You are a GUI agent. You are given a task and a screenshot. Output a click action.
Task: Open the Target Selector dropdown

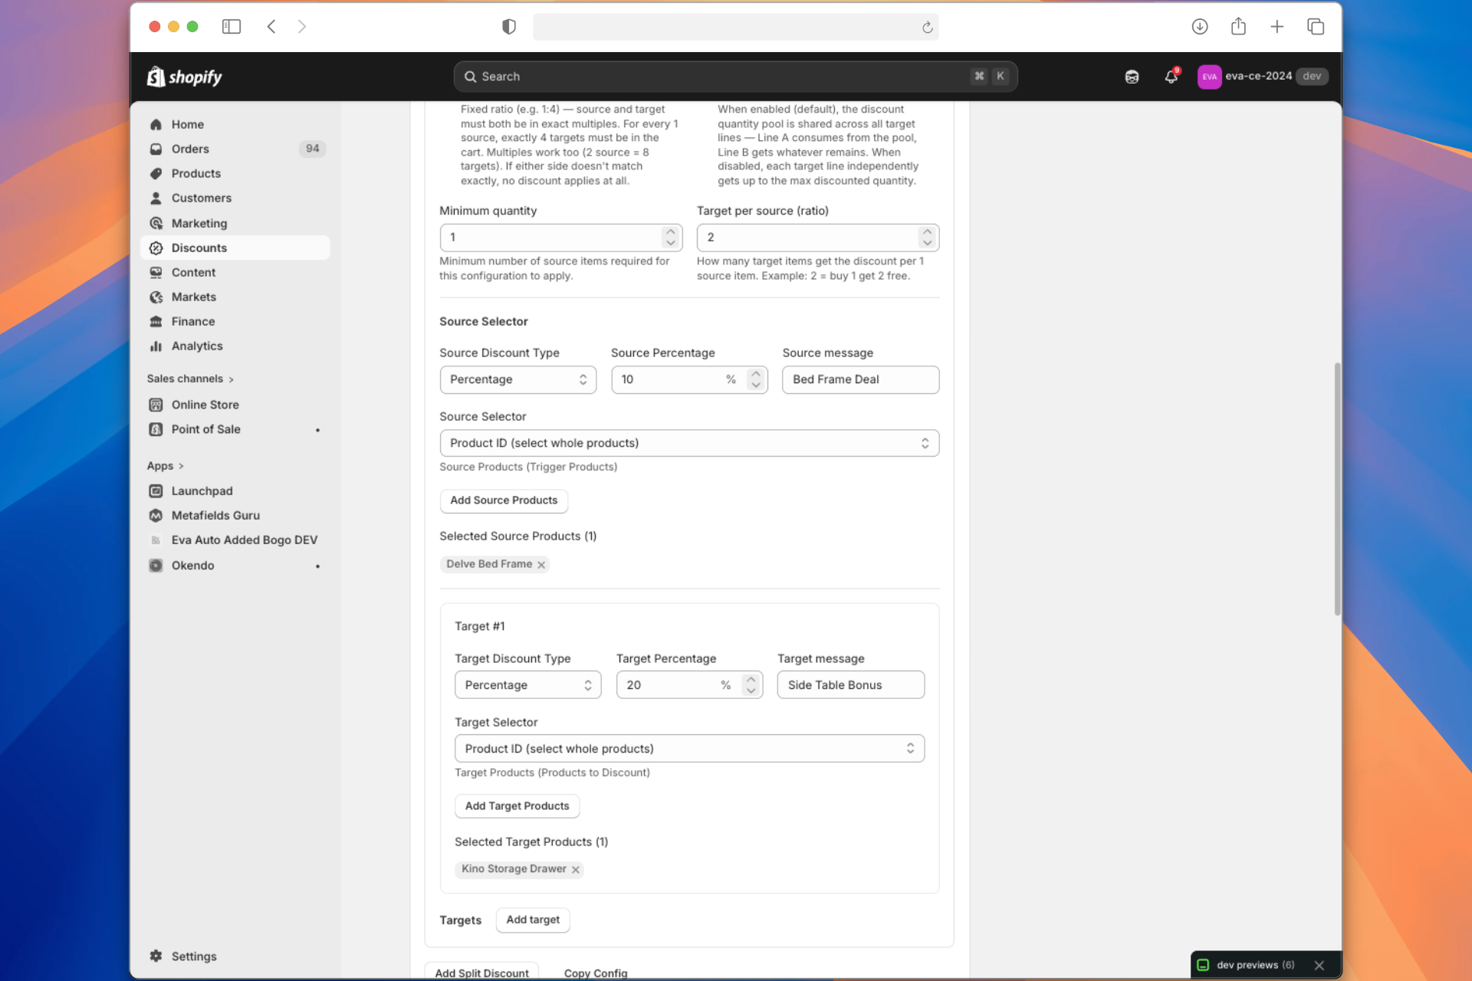point(688,748)
